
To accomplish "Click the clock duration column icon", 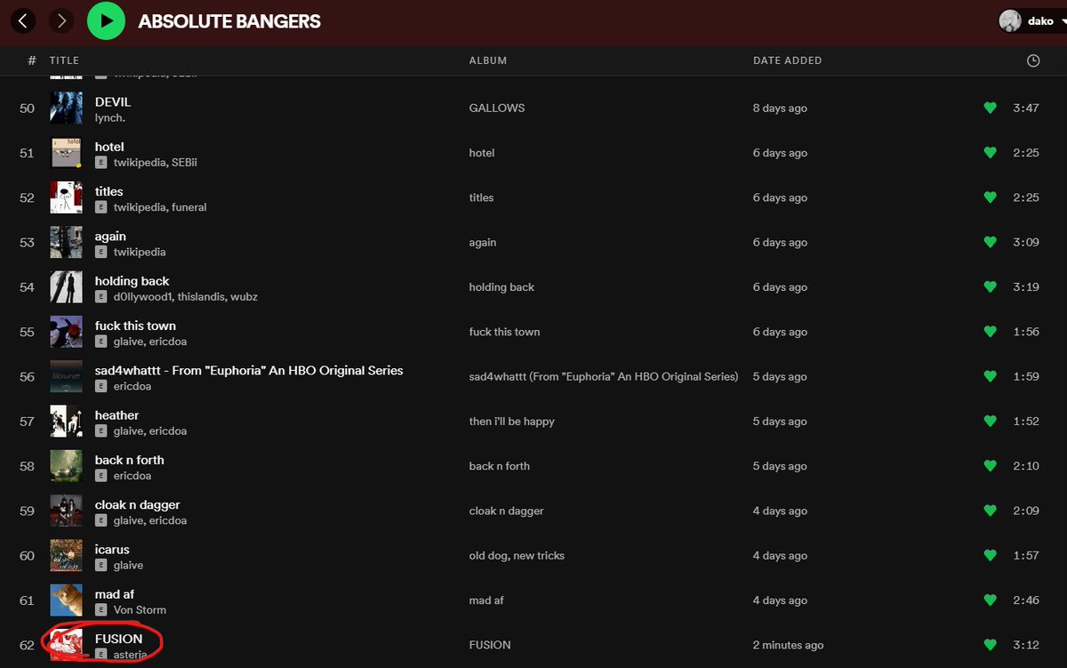I will tap(1032, 60).
